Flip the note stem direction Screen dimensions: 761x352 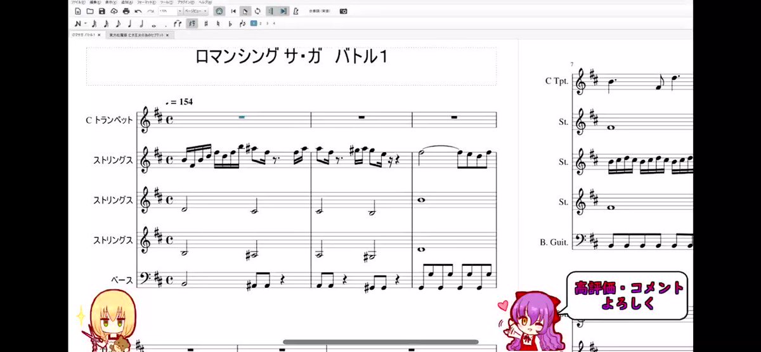coord(242,23)
